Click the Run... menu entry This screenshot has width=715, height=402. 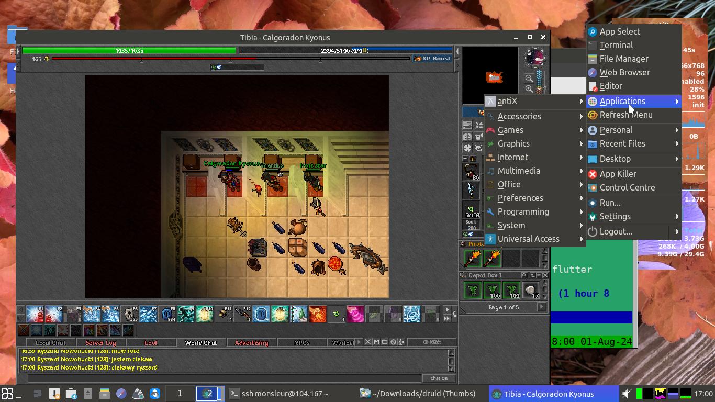pyautogui.click(x=633, y=203)
